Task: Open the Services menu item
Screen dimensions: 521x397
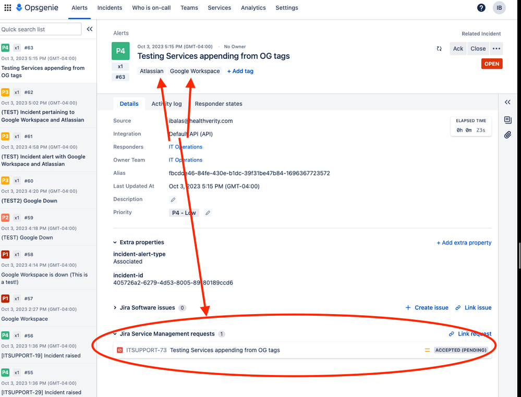Action: click(x=219, y=8)
